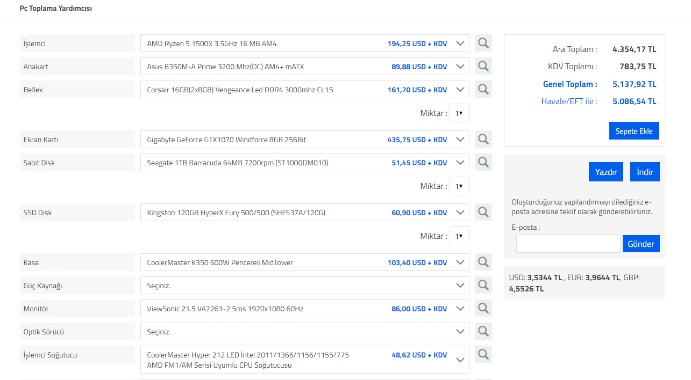Expand the Kasa dropdown with CoolerMaster K350
Screen dimensions: 691x380
click(x=304, y=262)
